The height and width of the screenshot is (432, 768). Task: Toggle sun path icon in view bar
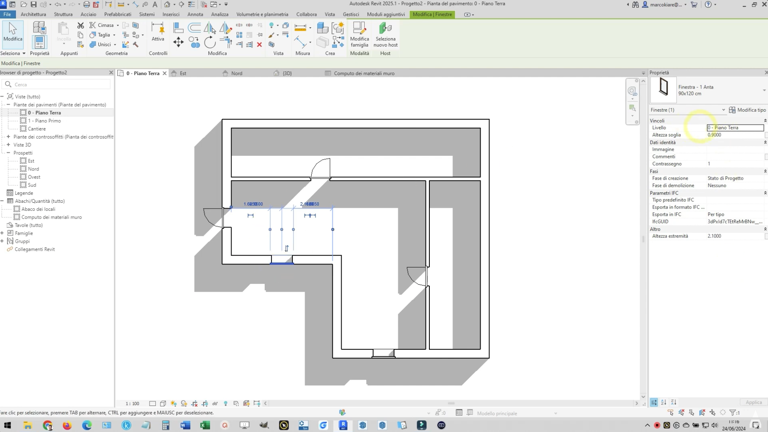click(174, 403)
